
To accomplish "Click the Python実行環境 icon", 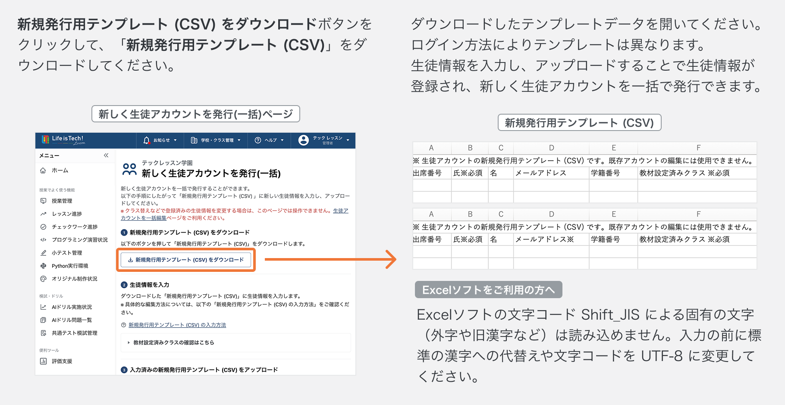I will [x=43, y=266].
